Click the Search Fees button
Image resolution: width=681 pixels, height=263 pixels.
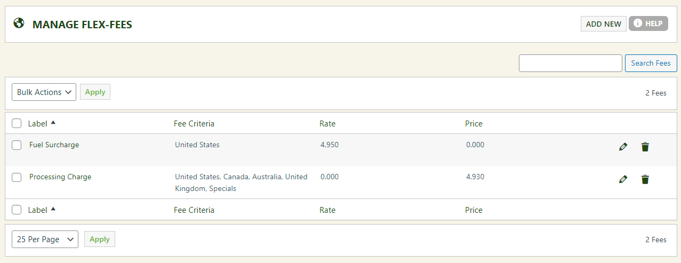[x=651, y=63]
